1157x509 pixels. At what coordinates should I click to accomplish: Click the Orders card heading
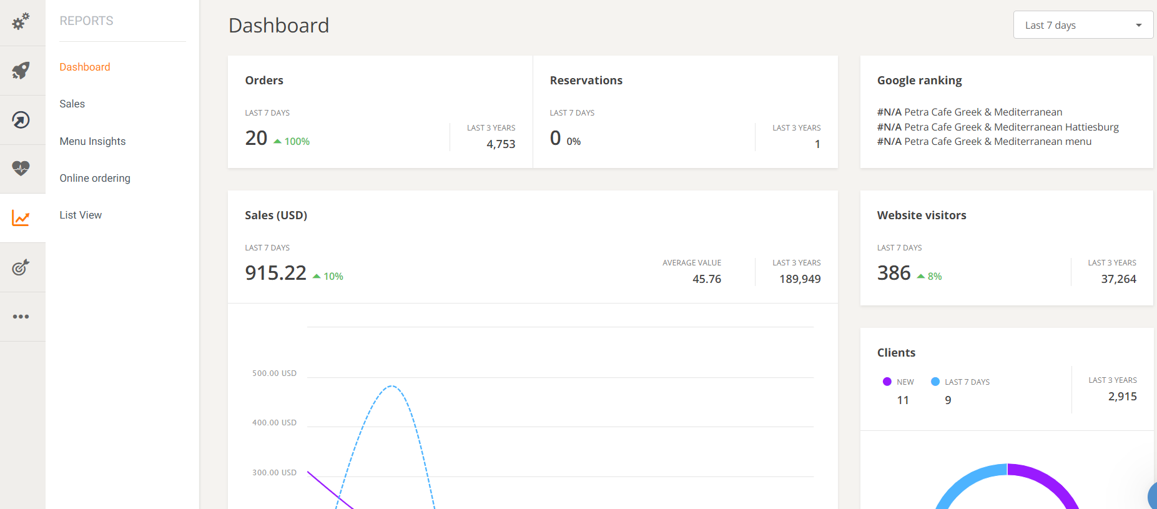click(x=264, y=81)
